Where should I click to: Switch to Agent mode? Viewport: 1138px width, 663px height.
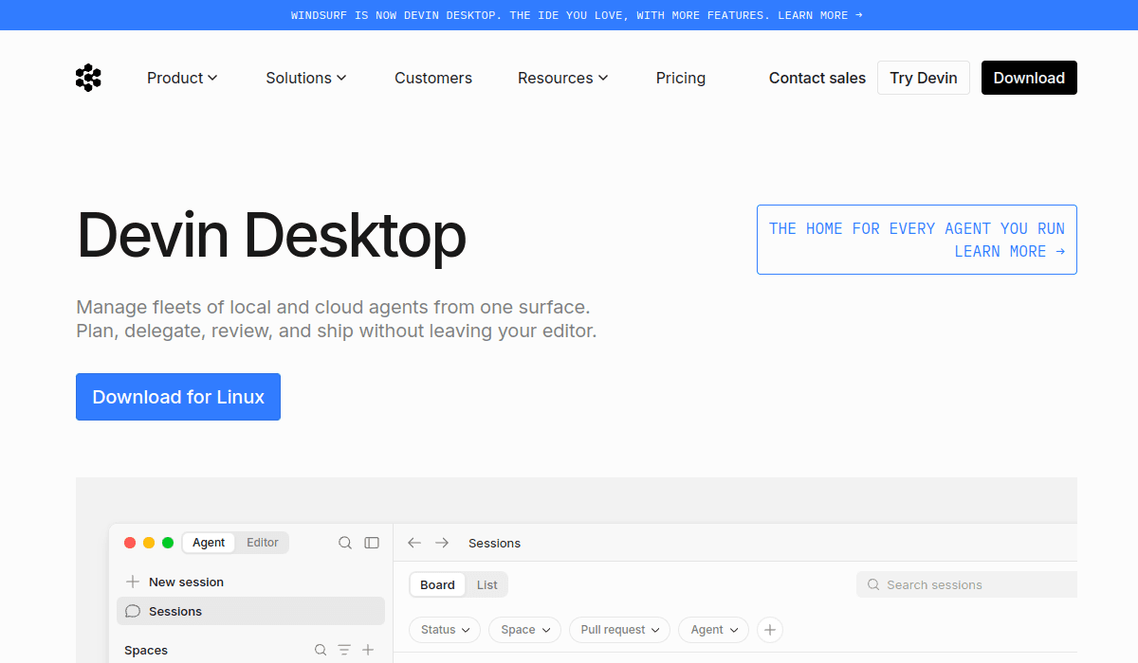(209, 543)
